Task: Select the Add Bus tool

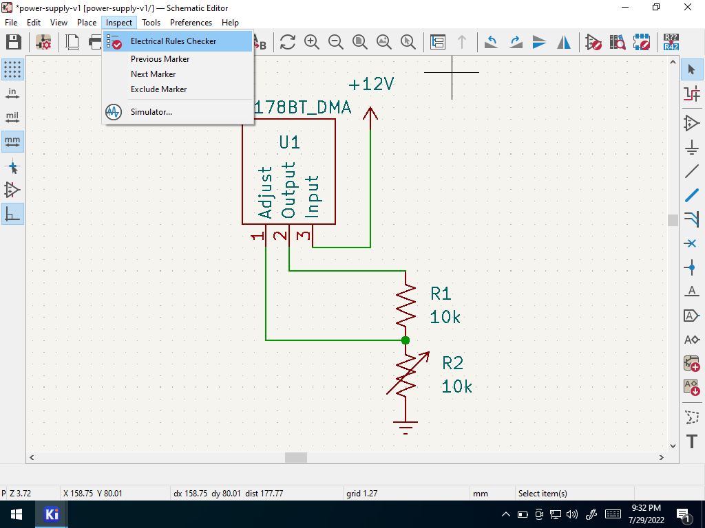Action: 692,195
